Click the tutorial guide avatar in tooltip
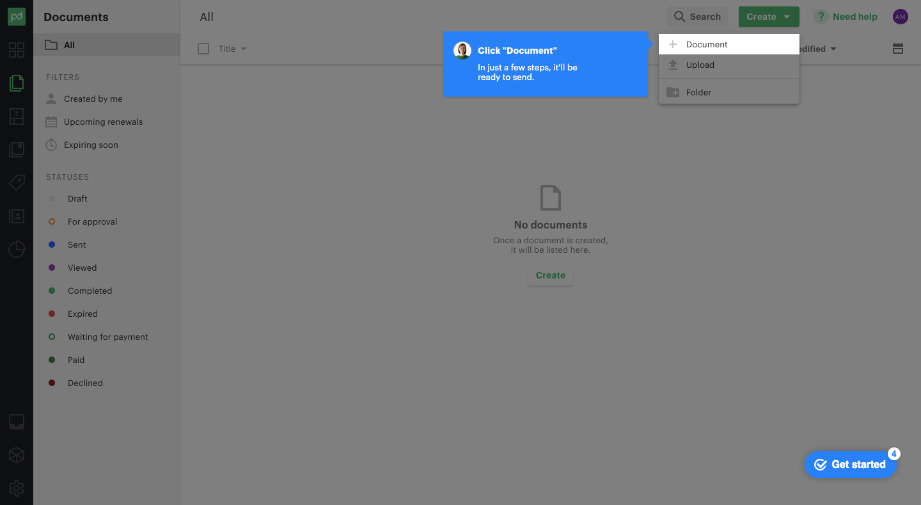Viewport: 921px width, 505px height. 462,51
